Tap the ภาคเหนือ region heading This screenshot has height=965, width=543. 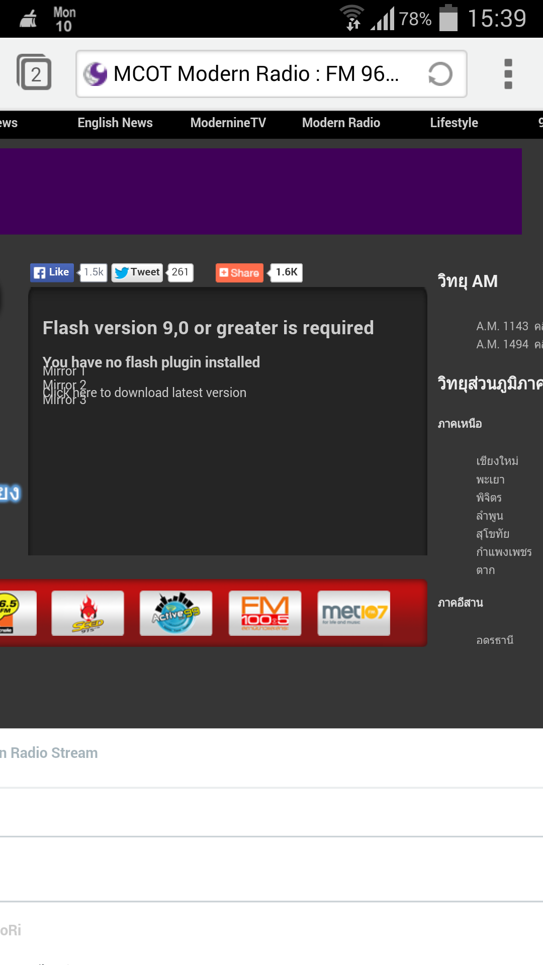click(x=460, y=424)
